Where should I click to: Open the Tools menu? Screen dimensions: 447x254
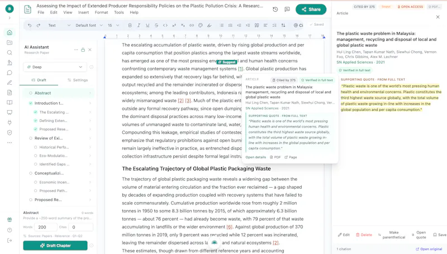click(119, 12)
